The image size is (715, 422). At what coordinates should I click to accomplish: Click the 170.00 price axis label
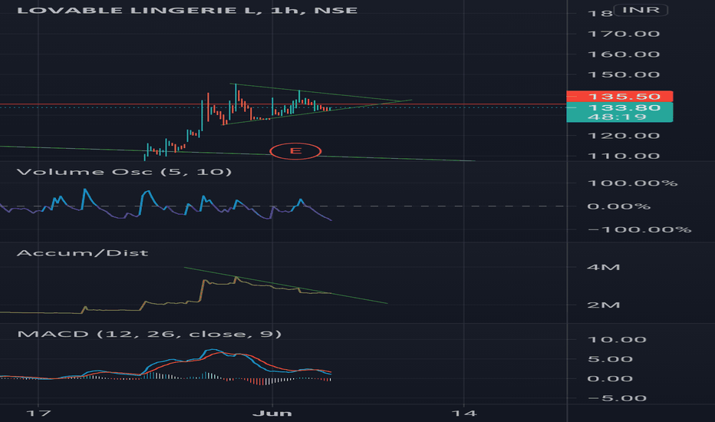pyautogui.click(x=624, y=34)
